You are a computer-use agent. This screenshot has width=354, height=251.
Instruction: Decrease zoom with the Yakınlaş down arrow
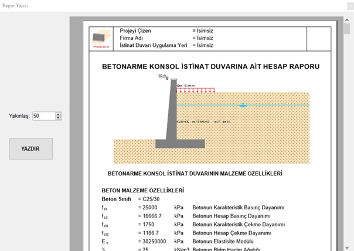(x=59, y=118)
